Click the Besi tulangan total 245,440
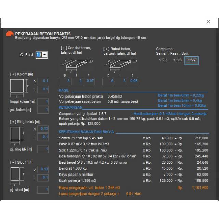The image size is (219, 219). point(202,156)
